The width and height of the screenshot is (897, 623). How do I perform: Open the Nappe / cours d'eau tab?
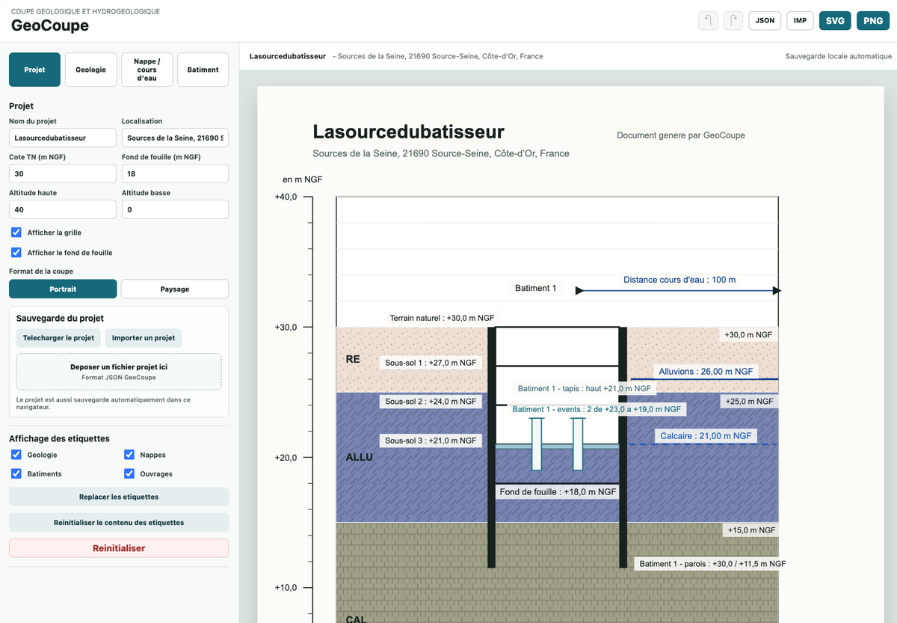click(147, 70)
